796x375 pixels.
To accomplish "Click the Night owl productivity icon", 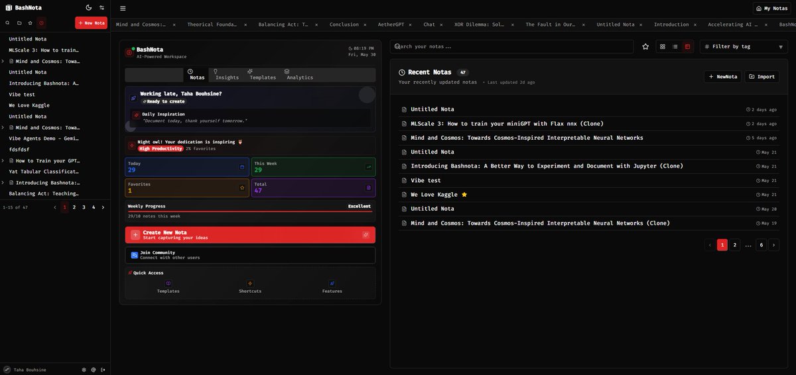I will coord(131,145).
